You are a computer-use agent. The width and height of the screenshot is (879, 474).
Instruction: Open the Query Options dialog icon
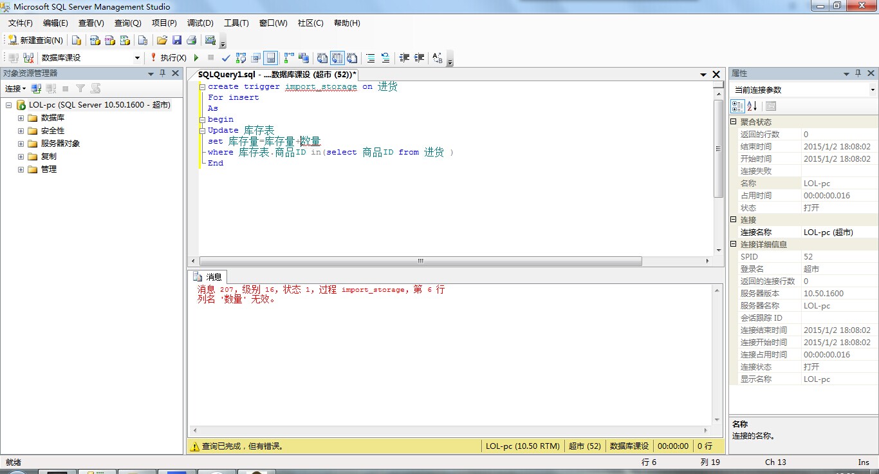pos(255,58)
